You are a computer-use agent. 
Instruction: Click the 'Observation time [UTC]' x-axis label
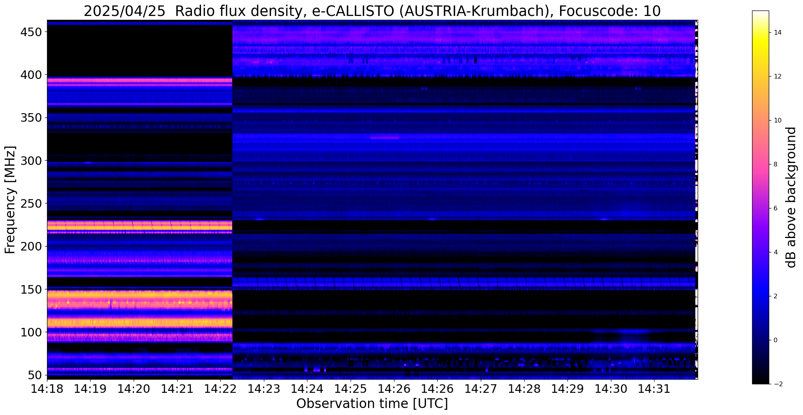(372, 404)
